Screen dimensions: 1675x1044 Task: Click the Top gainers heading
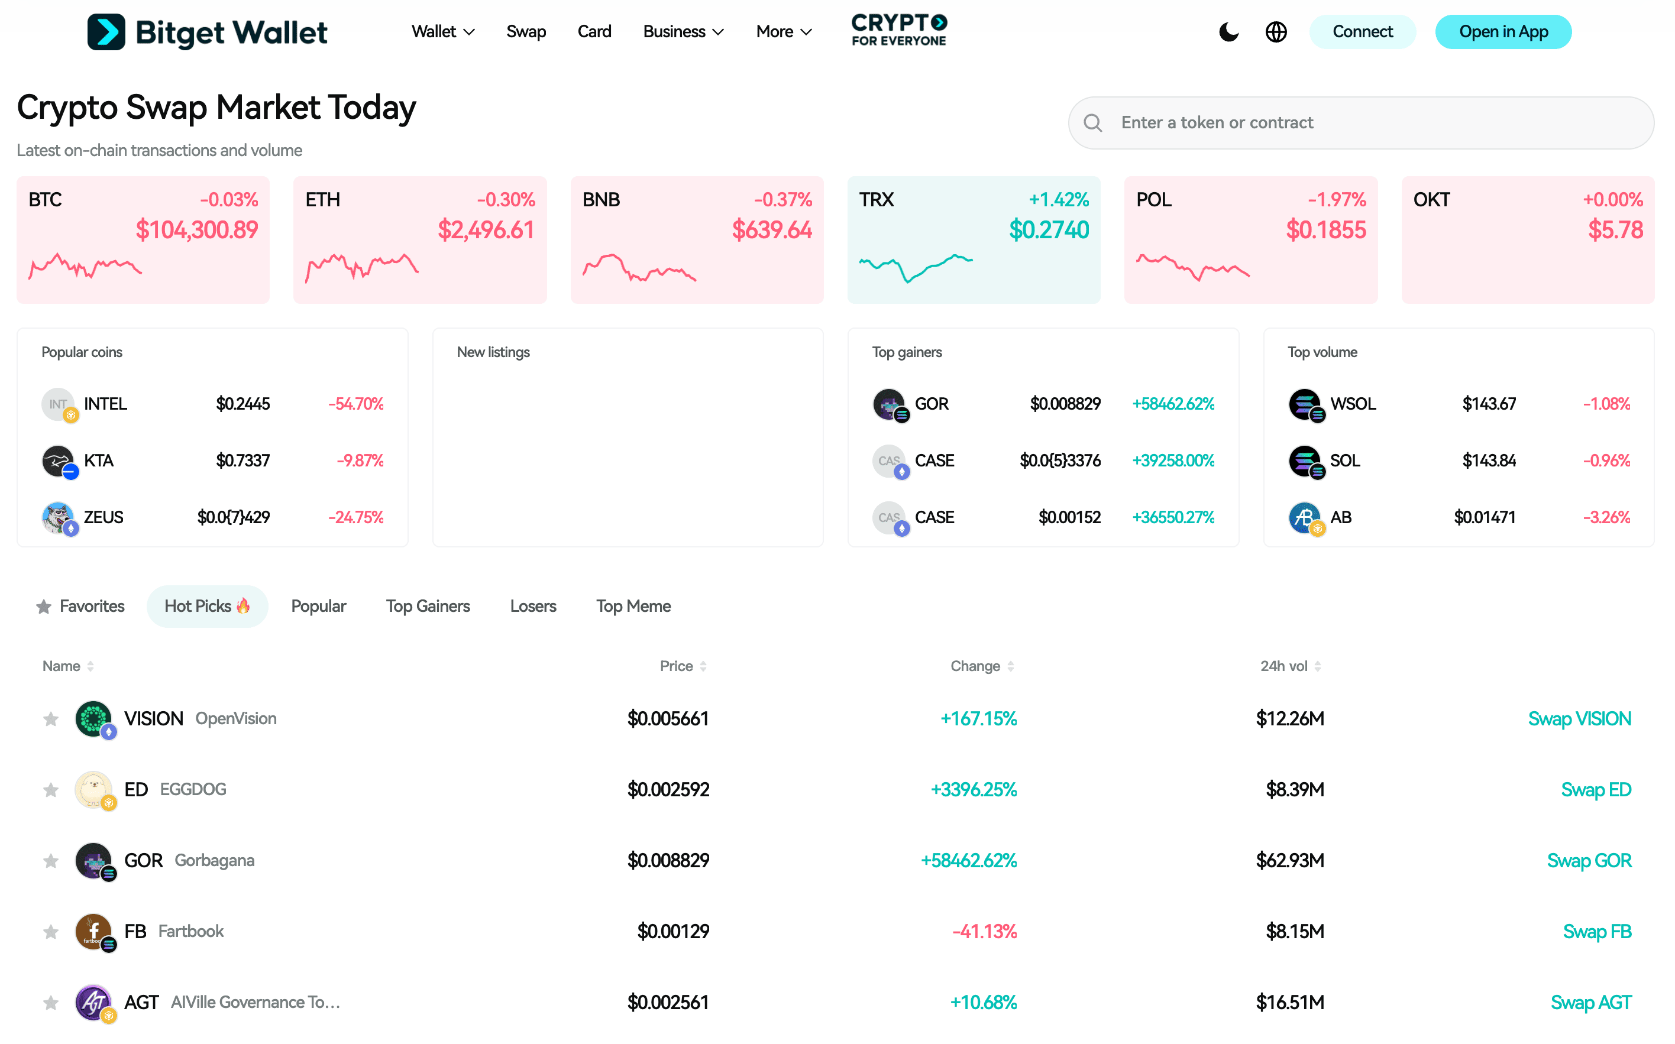(x=906, y=352)
